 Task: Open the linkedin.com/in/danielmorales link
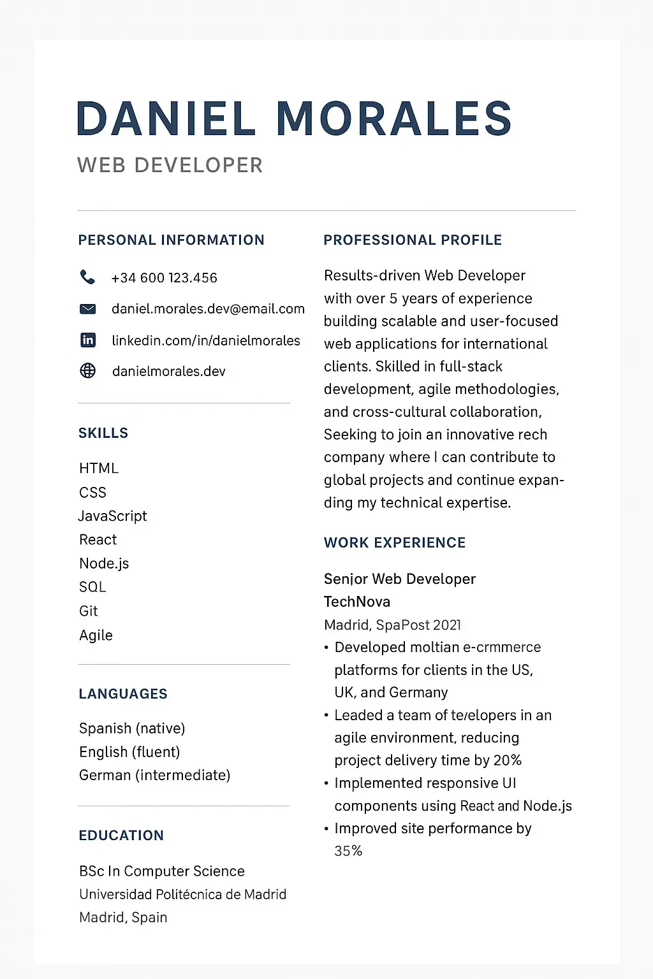coord(205,340)
